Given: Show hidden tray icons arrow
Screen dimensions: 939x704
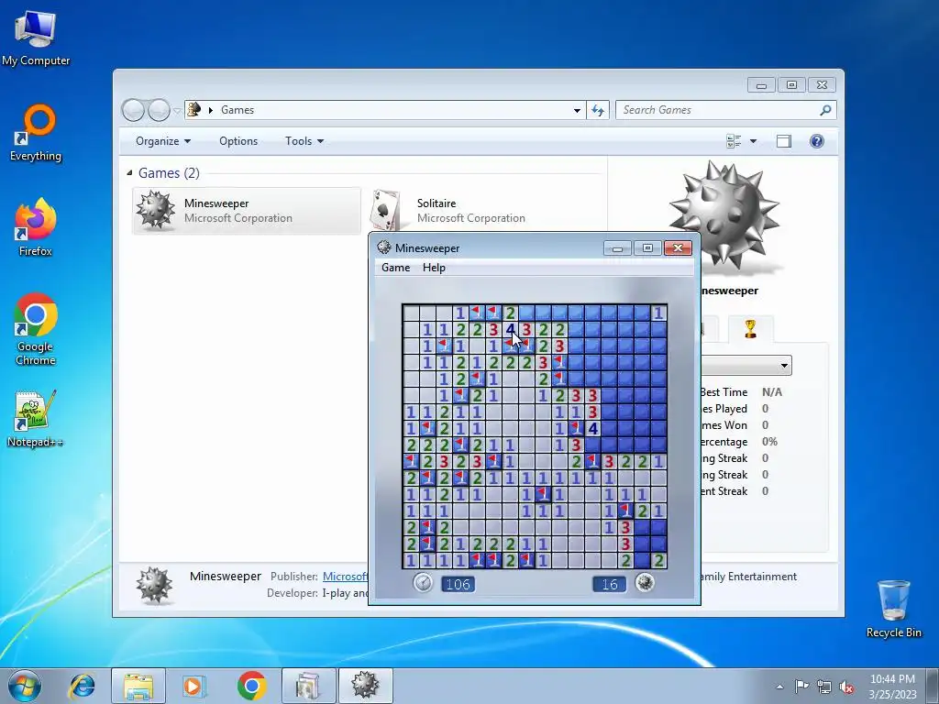Looking at the screenshot, I should click(x=779, y=687).
